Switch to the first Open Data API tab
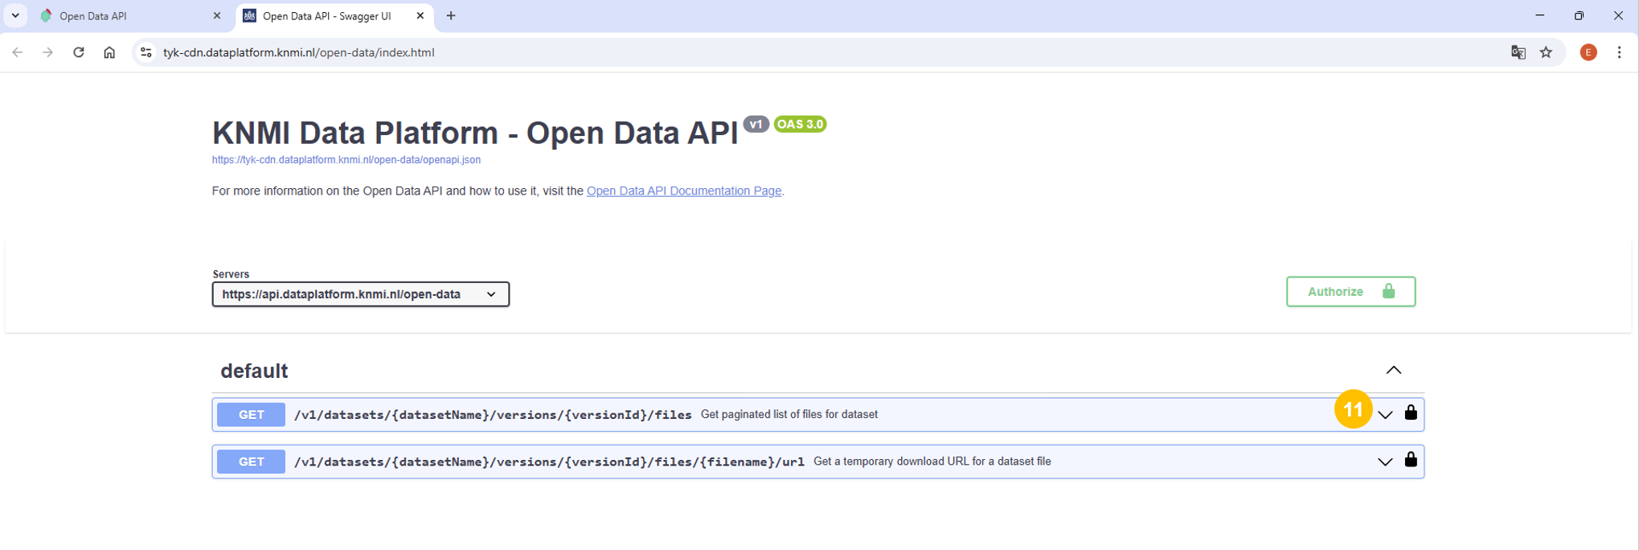 (129, 16)
